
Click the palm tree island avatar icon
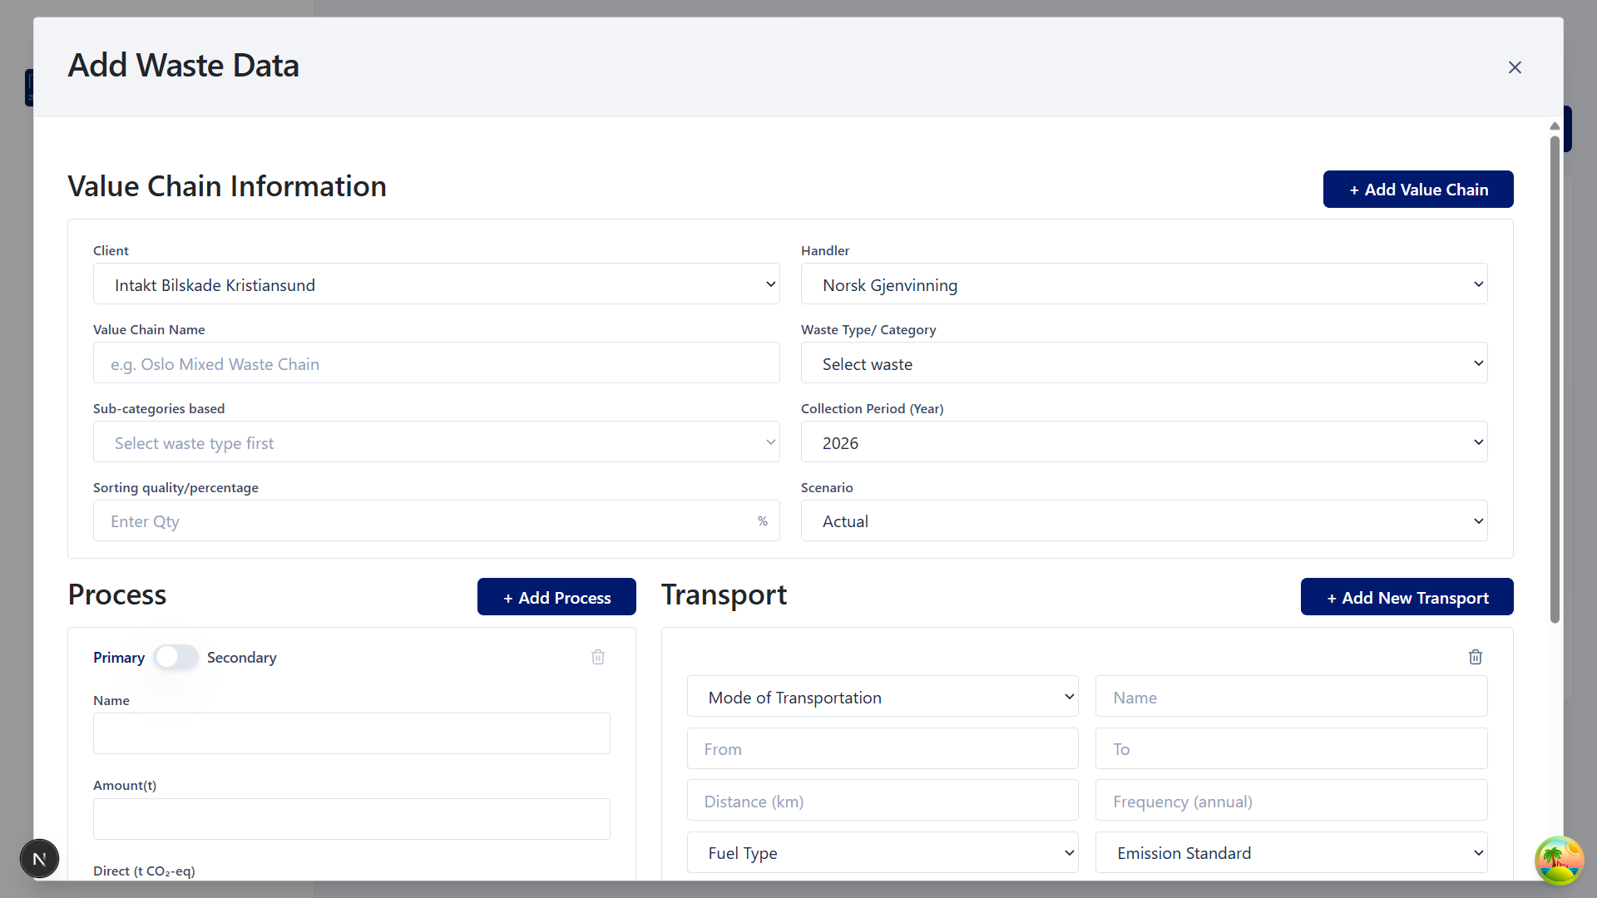[x=1559, y=861]
